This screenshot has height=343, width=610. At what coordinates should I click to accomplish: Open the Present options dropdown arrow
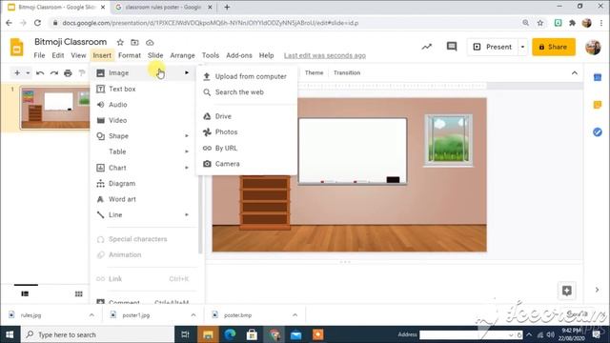(x=522, y=47)
